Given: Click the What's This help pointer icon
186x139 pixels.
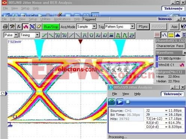Looking at the screenshot, I should 183,27.
